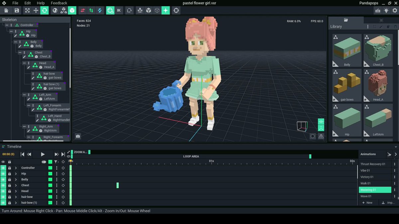Open the Feedback menu

click(59, 3)
